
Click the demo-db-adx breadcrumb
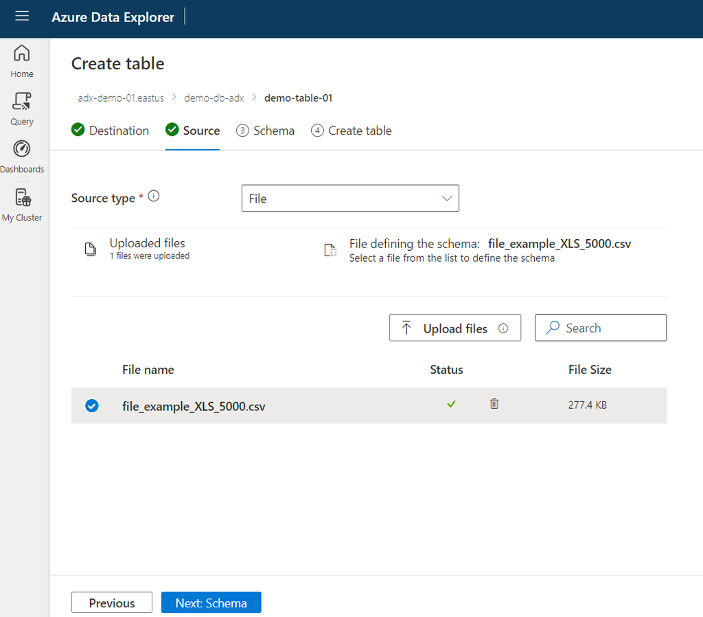click(214, 98)
